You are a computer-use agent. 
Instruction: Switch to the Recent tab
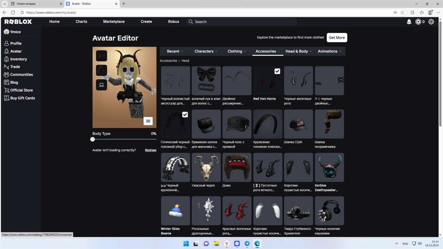point(173,51)
